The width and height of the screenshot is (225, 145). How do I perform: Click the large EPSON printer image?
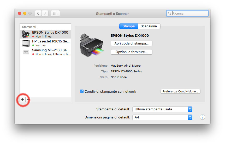(x=92, y=45)
